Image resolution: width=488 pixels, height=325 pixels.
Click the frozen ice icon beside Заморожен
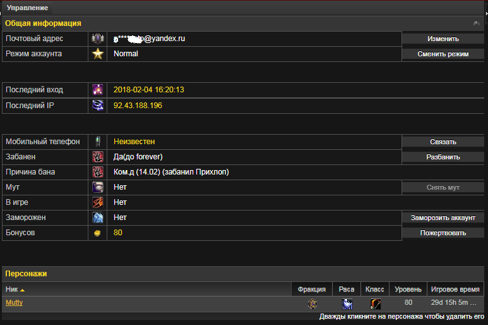coord(98,218)
